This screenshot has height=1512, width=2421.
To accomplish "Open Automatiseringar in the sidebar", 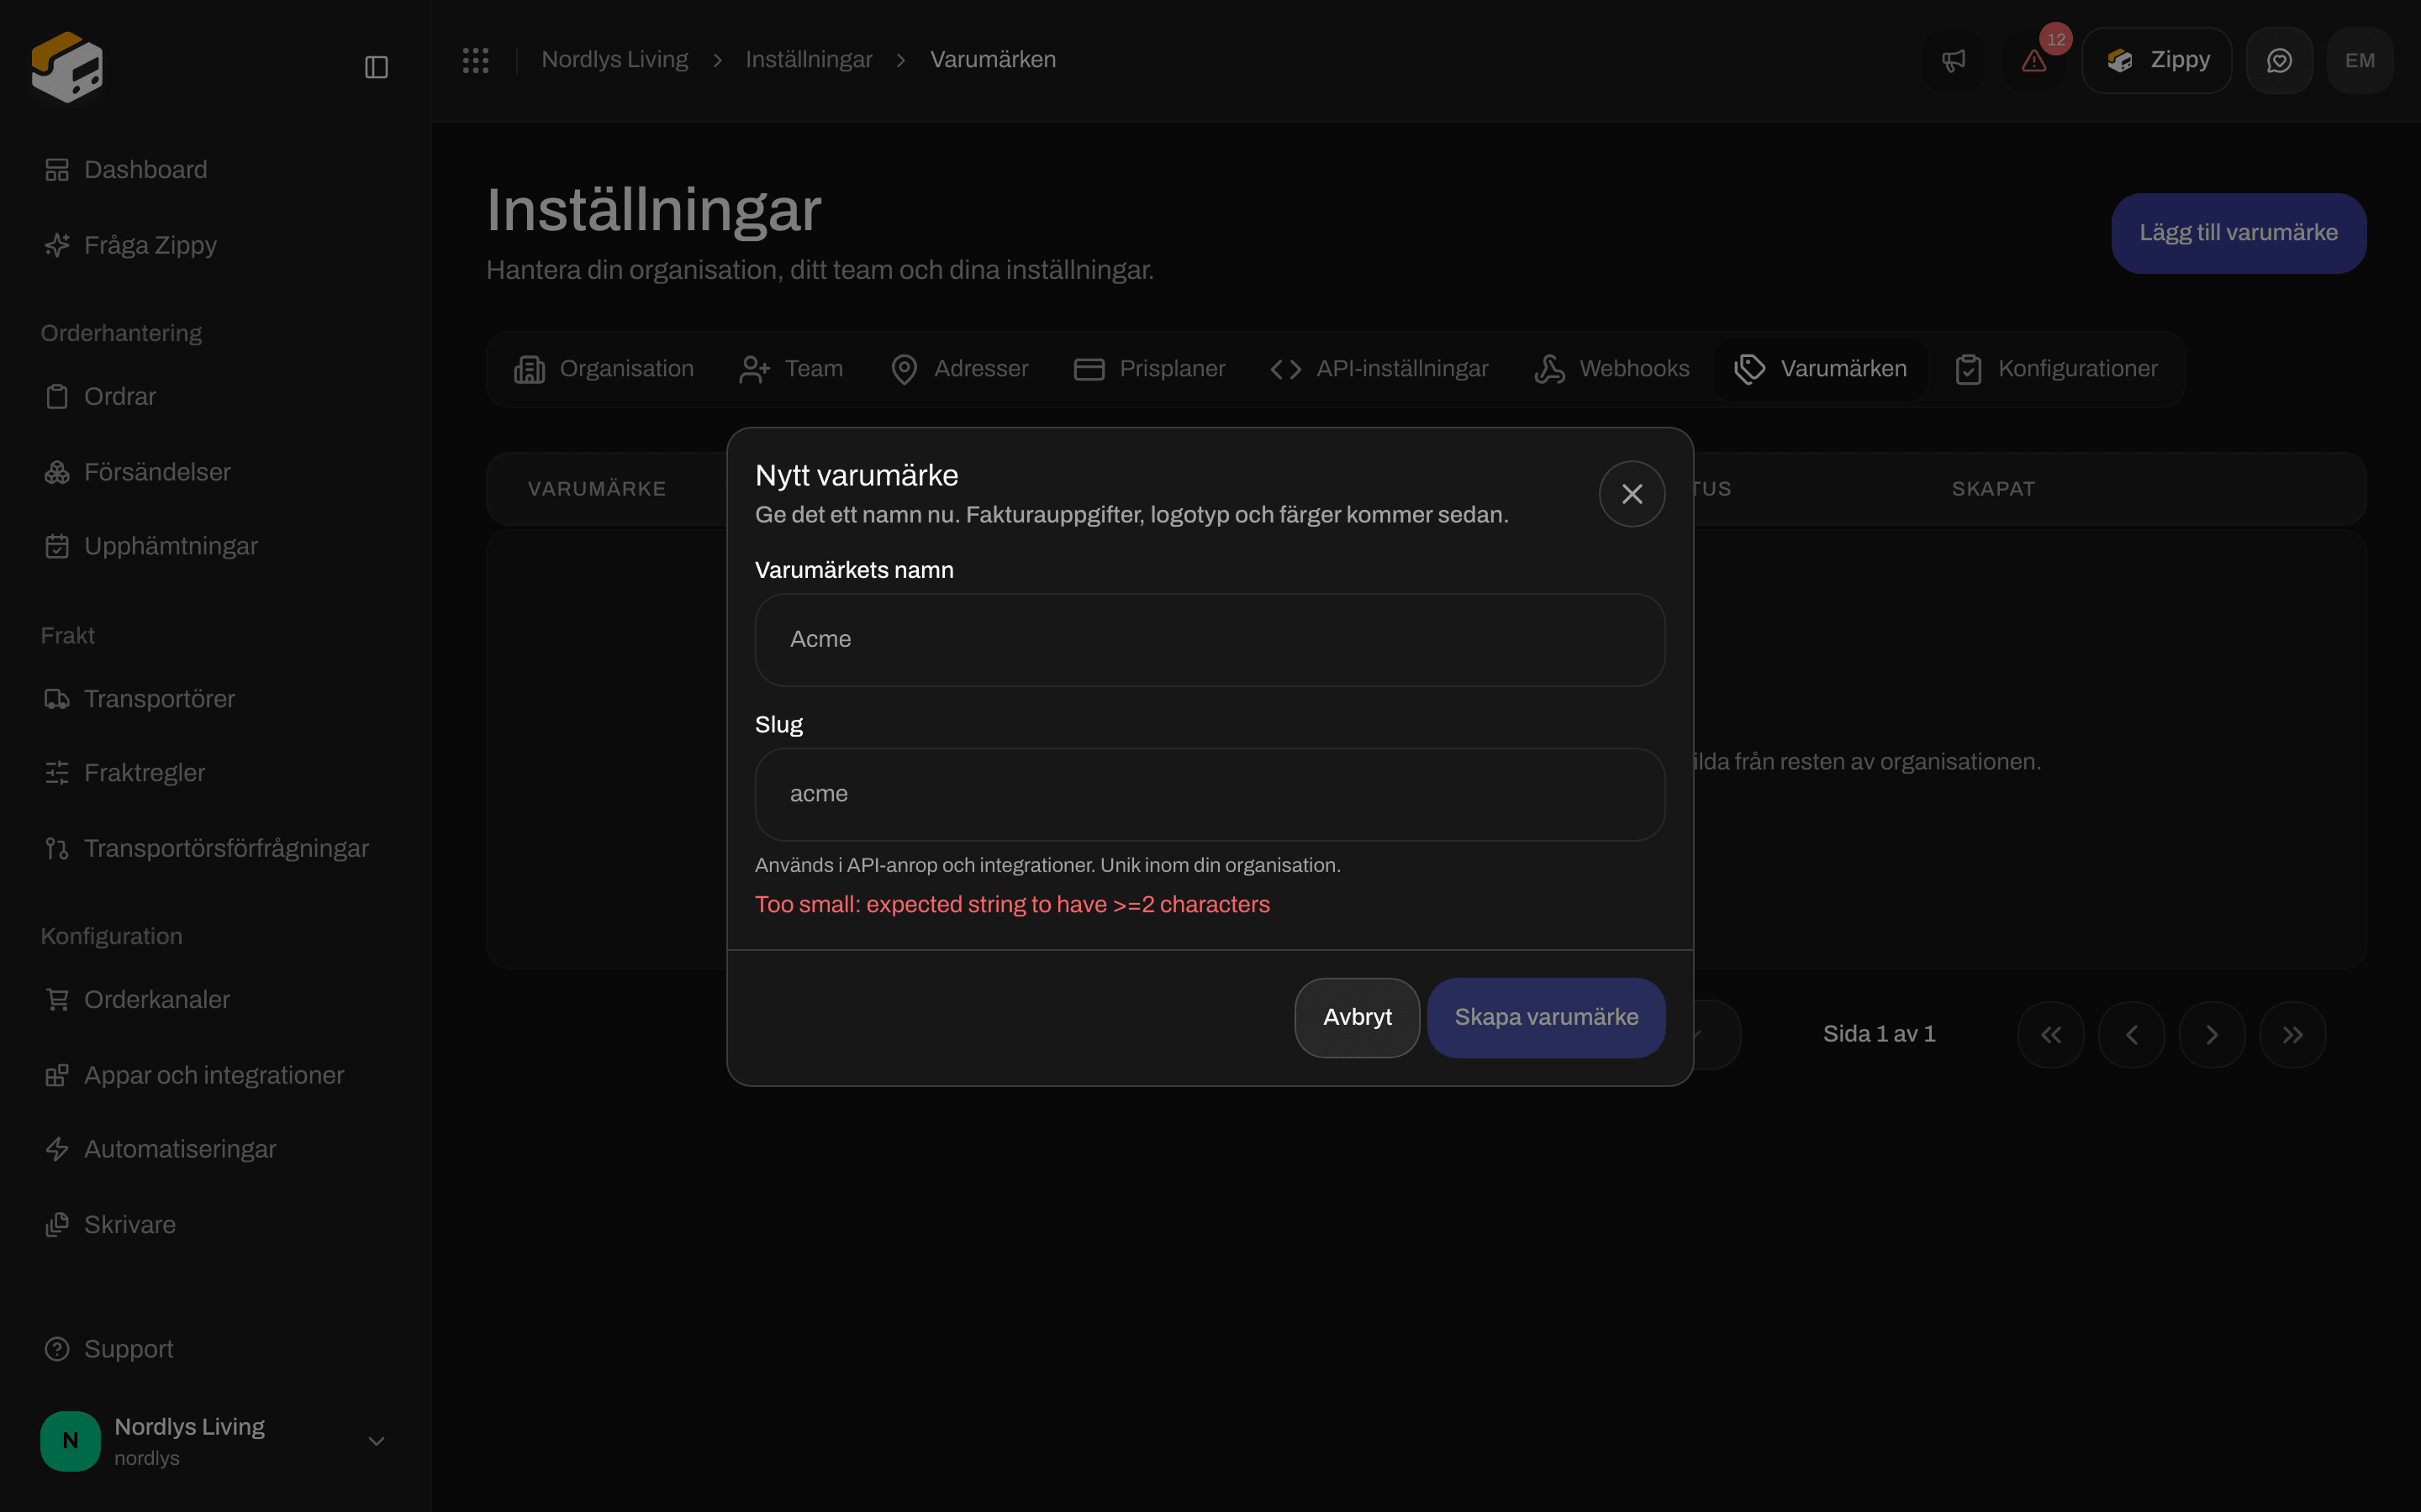I will point(160,1149).
